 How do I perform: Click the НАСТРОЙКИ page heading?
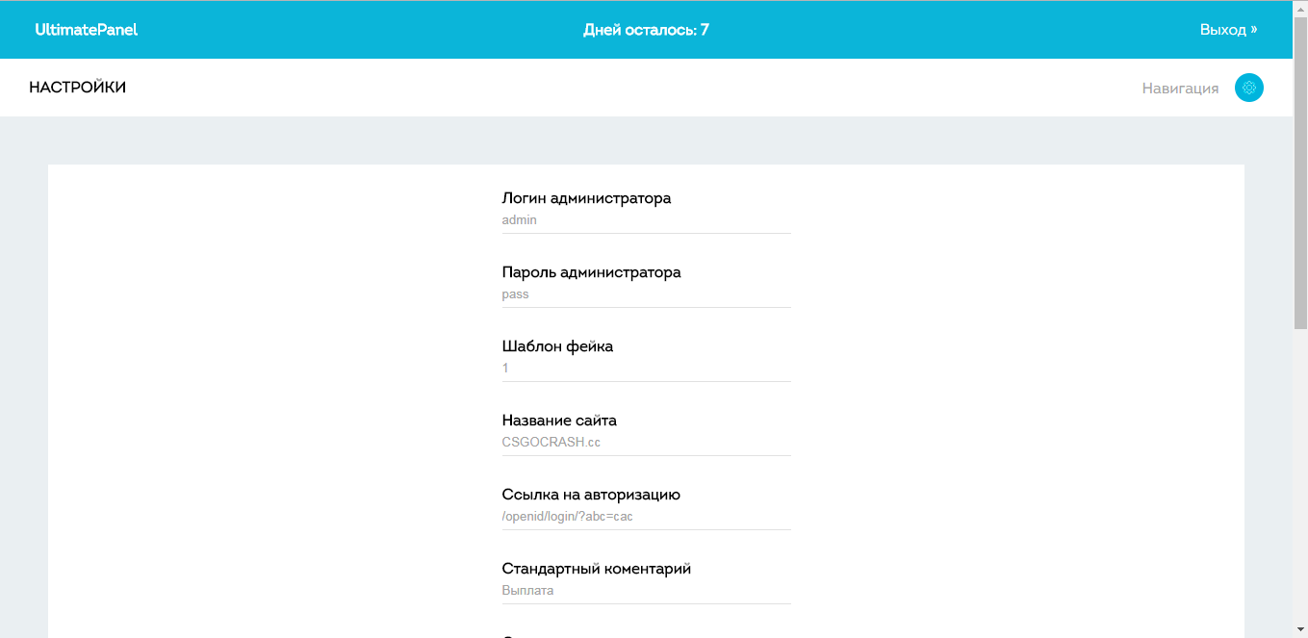click(x=78, y=88)
